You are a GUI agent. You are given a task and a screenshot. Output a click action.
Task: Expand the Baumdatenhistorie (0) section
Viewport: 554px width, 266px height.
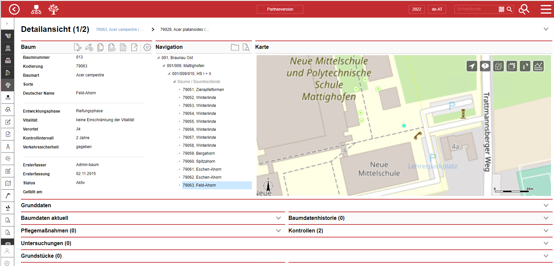(x=546, y=218)
